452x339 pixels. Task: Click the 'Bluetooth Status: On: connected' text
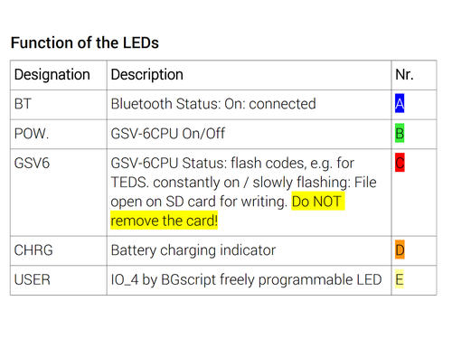pos(213,104)
